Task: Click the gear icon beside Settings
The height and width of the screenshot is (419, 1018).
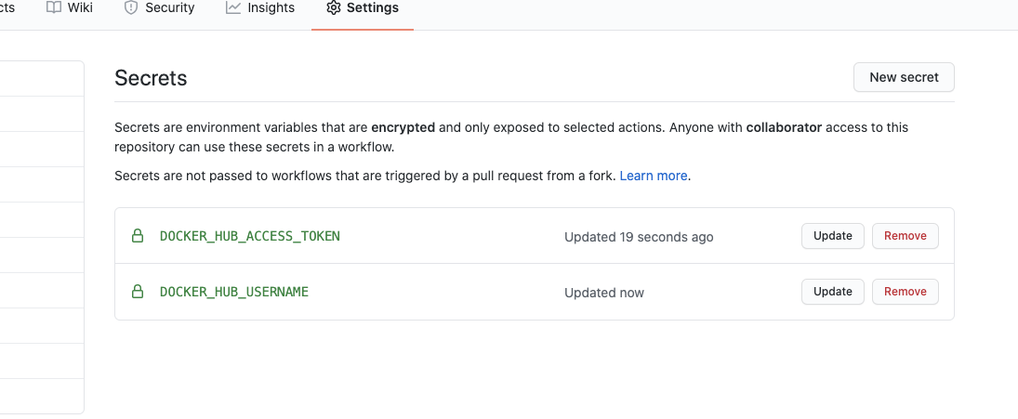Action: point(333,7)
